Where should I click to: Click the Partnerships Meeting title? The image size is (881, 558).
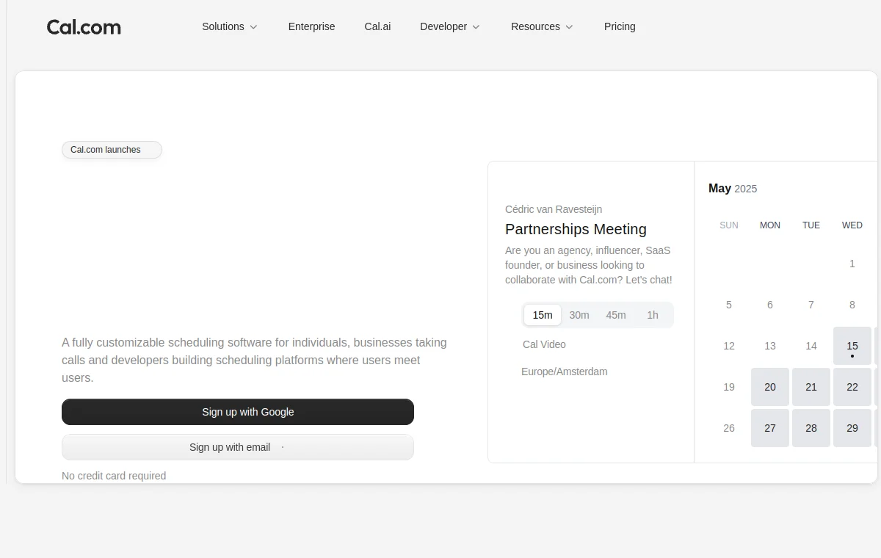pyautogui.click(x=576, y=229)
